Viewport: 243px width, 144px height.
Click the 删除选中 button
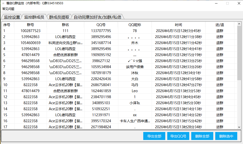click(226, 136)
